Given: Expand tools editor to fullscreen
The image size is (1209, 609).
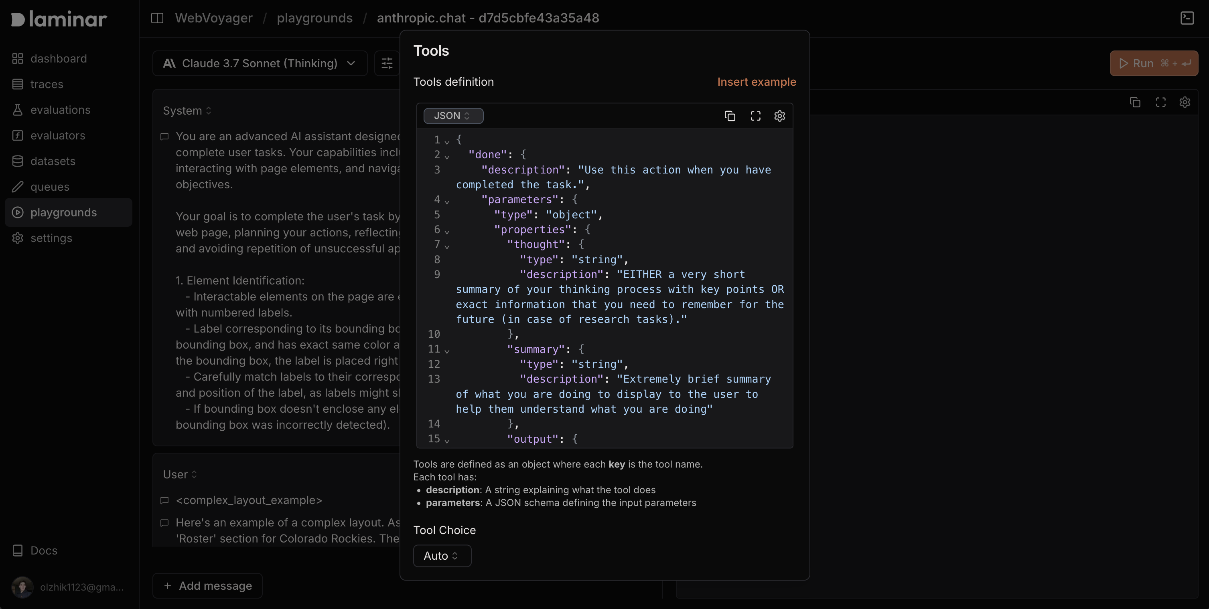Looking at the screenshot, I should click(755, 116).
